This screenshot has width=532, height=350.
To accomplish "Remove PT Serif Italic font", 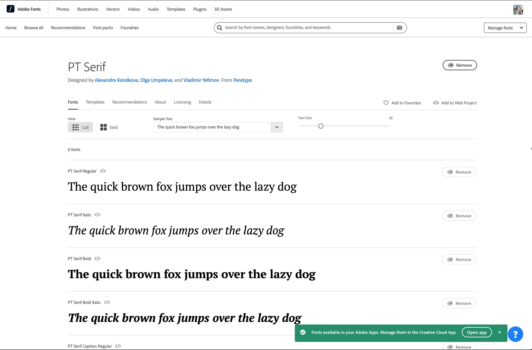I will pyautogui.click(x=459, y=216).
